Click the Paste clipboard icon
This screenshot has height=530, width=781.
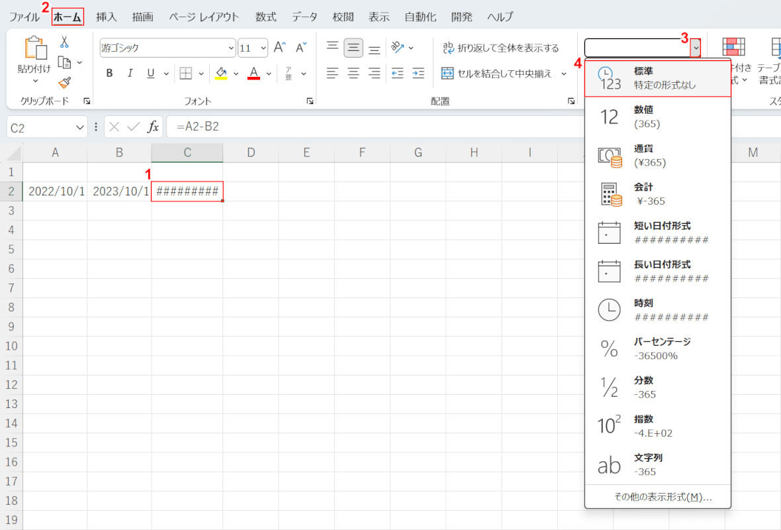click(33, 48)
